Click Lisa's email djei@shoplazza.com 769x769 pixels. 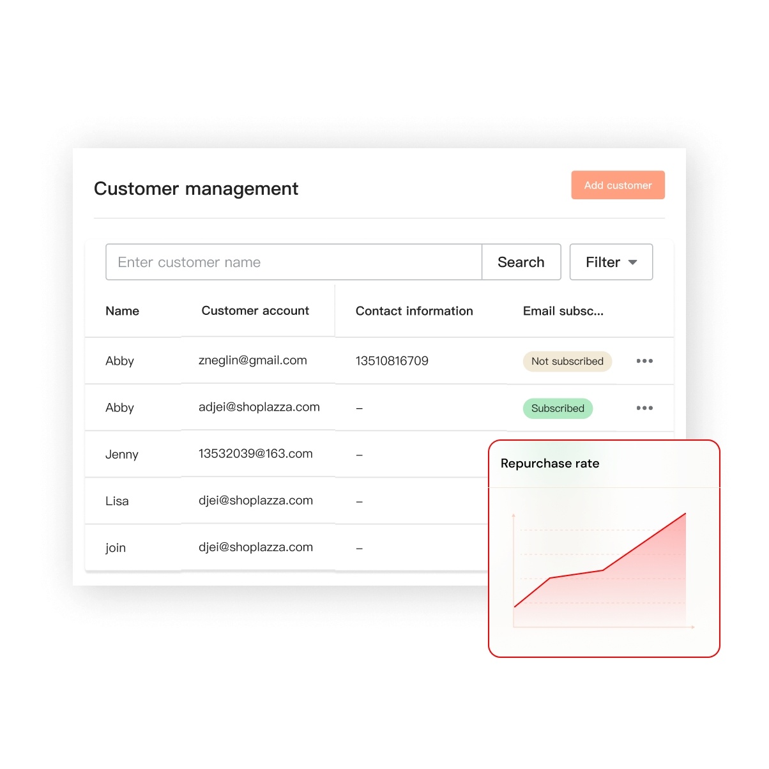[255, 501]
